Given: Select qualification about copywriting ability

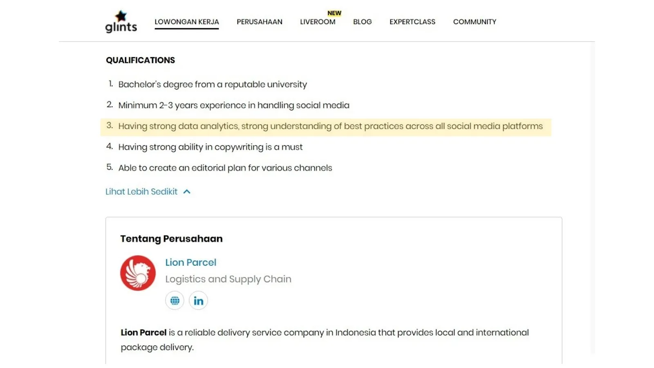Looking at the screenshot, I should pyautogui.click(x=211, y=147).
